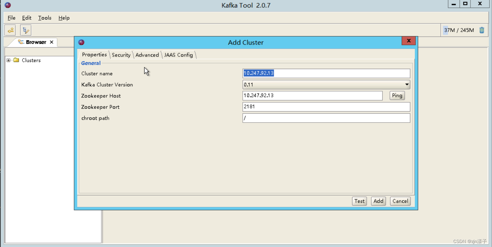Click the Ping button
The image size is (492, 247).
tap(397, 95)
